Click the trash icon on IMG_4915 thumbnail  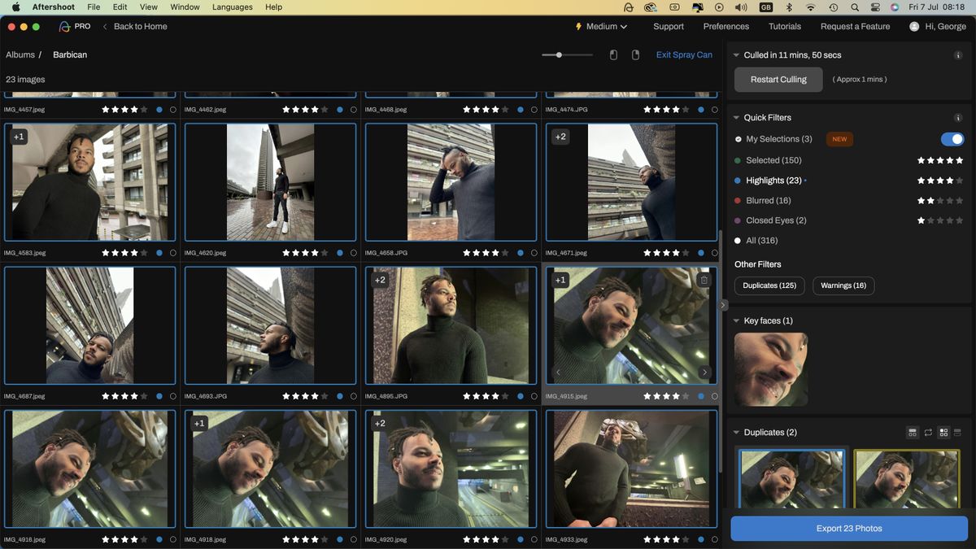[704, 279]
